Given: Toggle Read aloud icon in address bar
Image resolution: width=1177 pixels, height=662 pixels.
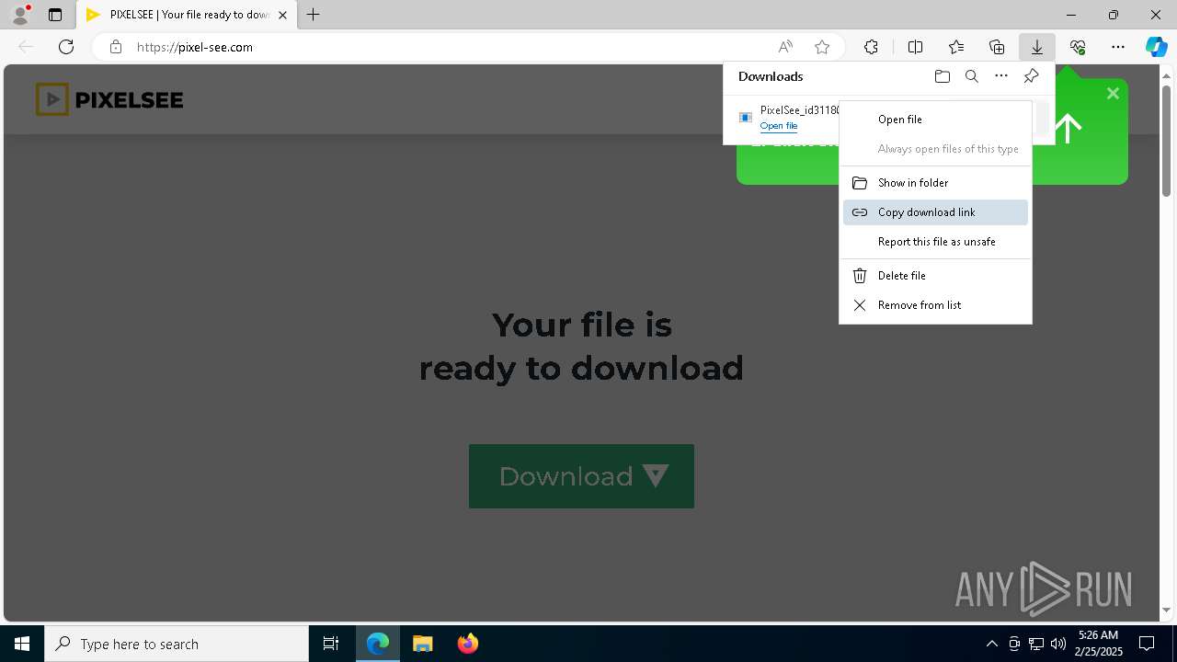Looking at the screenshot, I should [785, 47].
